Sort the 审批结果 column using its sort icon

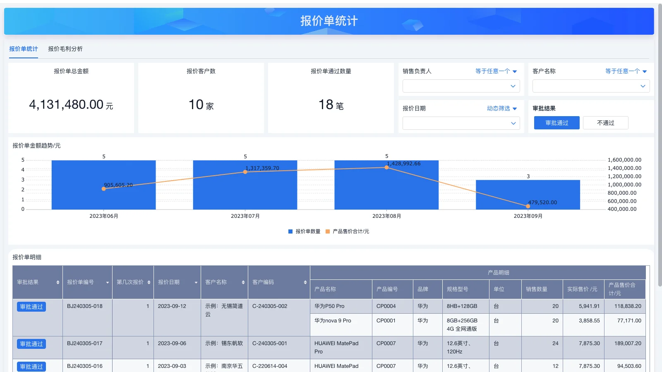(58, 283)
